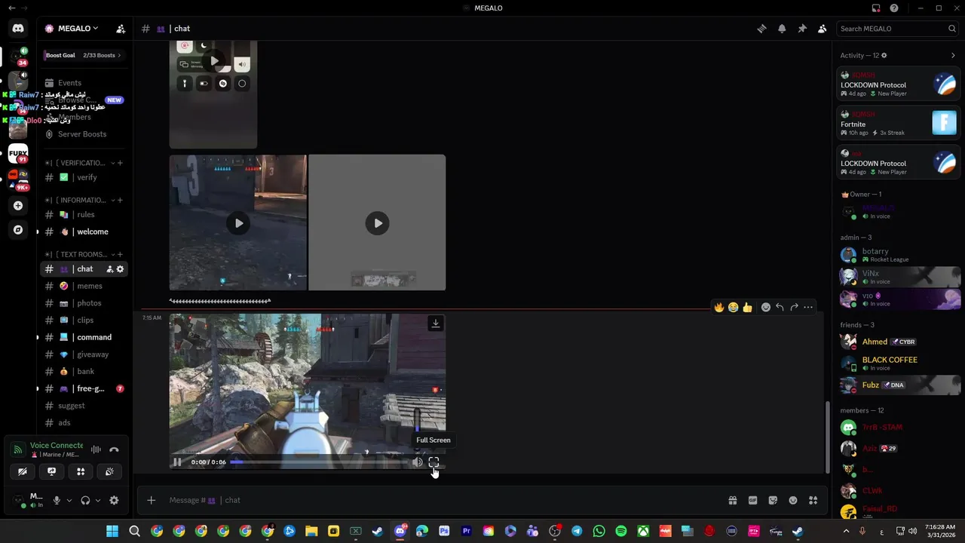This screenshot has width=965, height=543.
Task: Toggle the member list icon
Action: pyautogui.click(x=823, y=29)
